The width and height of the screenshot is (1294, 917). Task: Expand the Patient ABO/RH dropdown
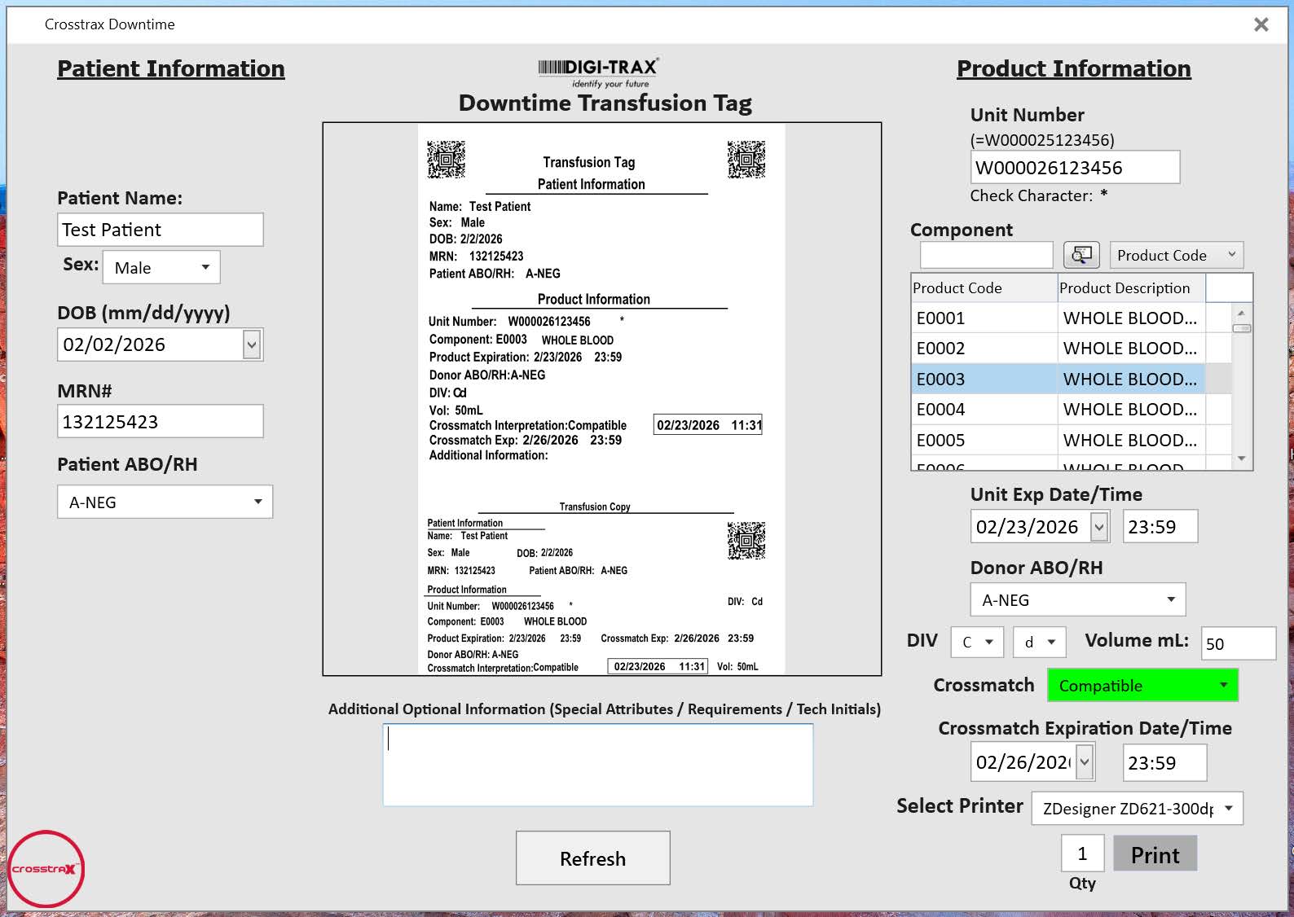click(165, 502)
